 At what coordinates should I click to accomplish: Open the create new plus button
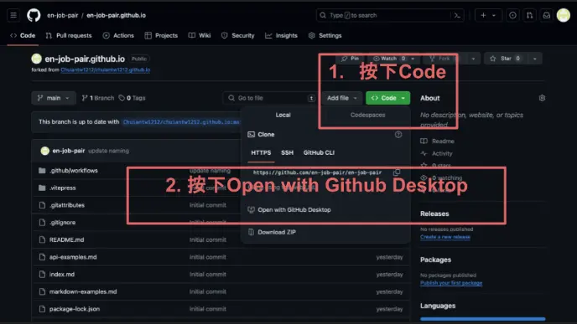point(483,15)
